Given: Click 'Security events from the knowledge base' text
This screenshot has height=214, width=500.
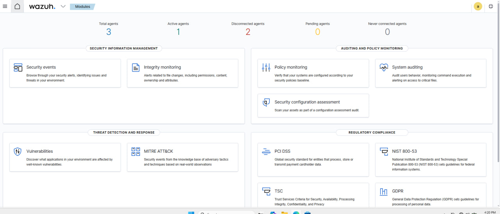Looking at the screenshot, I should [x=186, y=162].
